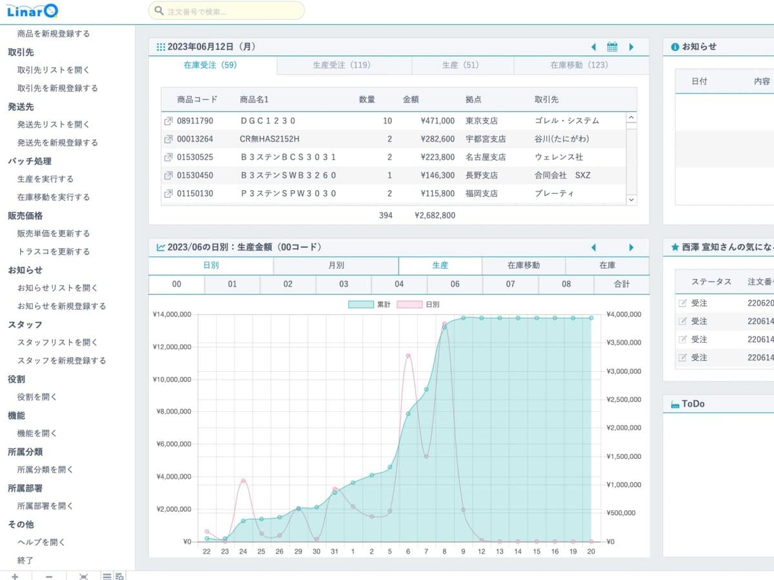Click 発送先リストを開く in sidebar
774x580 pixels.
[54, 124]
